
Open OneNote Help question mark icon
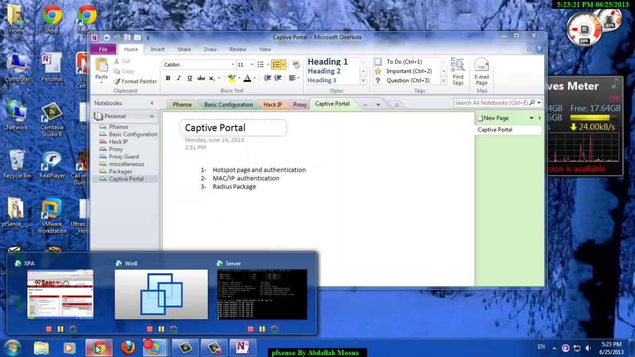(539, 50)
